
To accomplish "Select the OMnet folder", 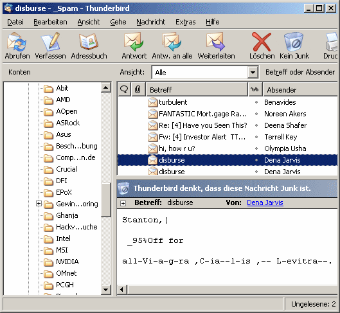I will tap(66, 273).
